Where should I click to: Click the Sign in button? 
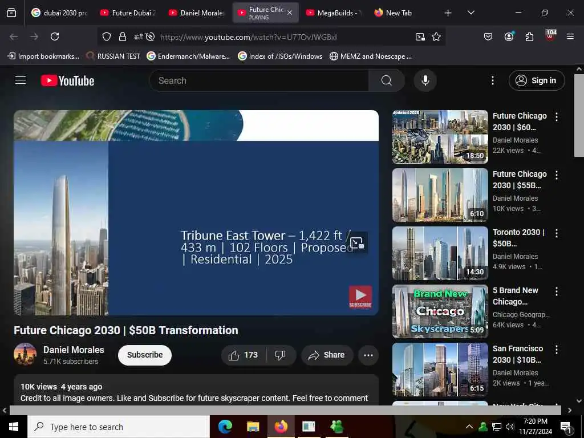coord(537,80)
